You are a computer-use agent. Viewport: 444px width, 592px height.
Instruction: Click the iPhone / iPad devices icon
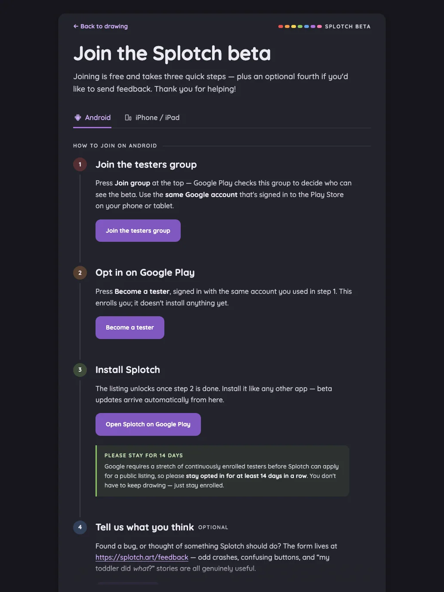pyautogui.click(x=128, y=117)
